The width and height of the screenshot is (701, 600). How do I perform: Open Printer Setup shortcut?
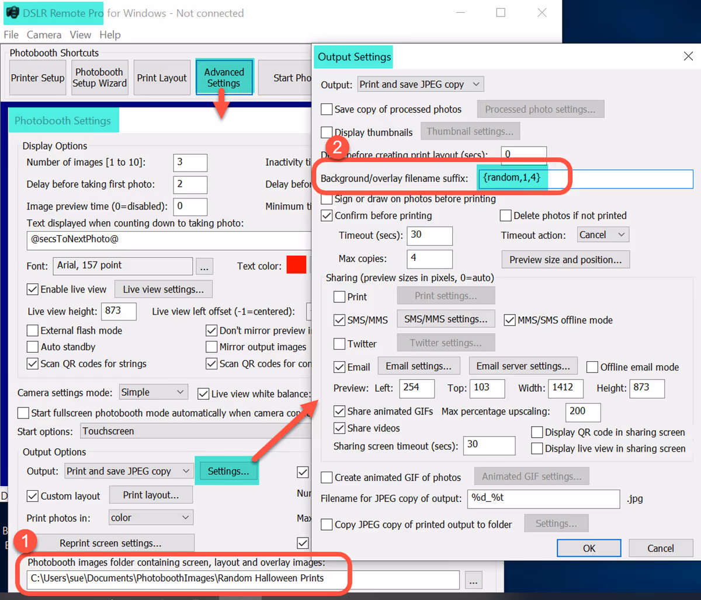coord(37,78)
